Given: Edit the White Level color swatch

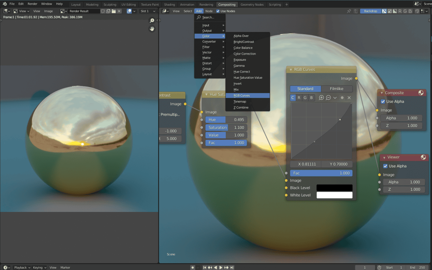Looking at the screenshot, I should pyautogui.click(x=334, y=195).
